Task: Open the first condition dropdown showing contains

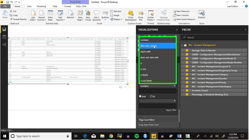Action: point(158,86)
